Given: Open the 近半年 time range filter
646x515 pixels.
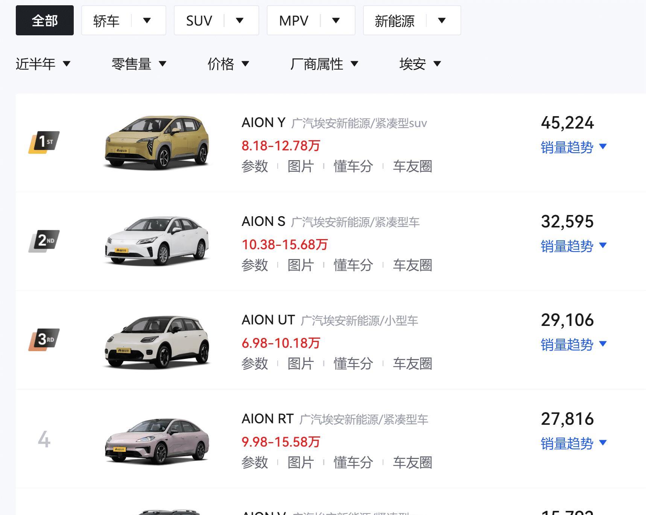Looking at the screenshot, I should 43,64.
